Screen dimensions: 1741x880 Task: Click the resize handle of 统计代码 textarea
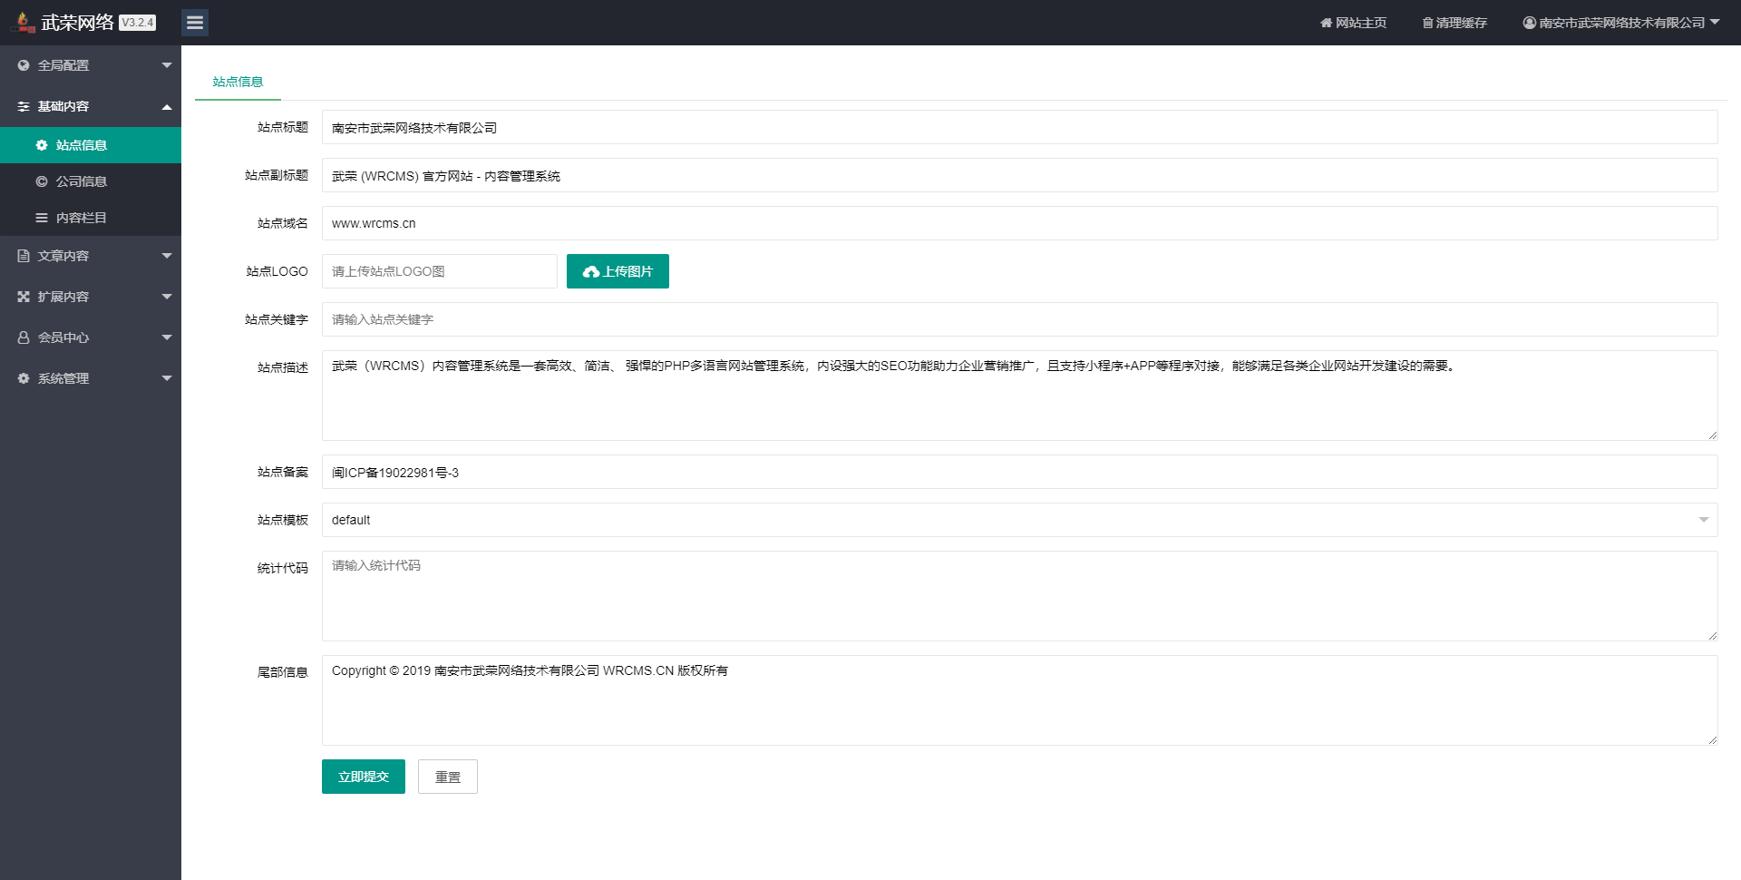[x=1712, y=636]
